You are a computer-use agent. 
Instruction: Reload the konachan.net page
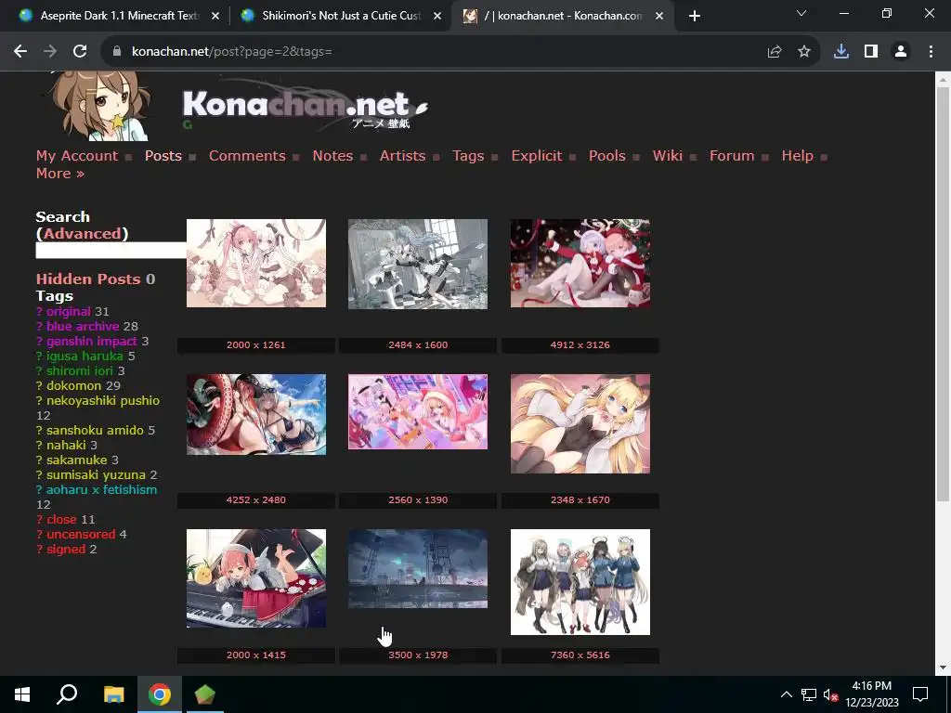80,52
